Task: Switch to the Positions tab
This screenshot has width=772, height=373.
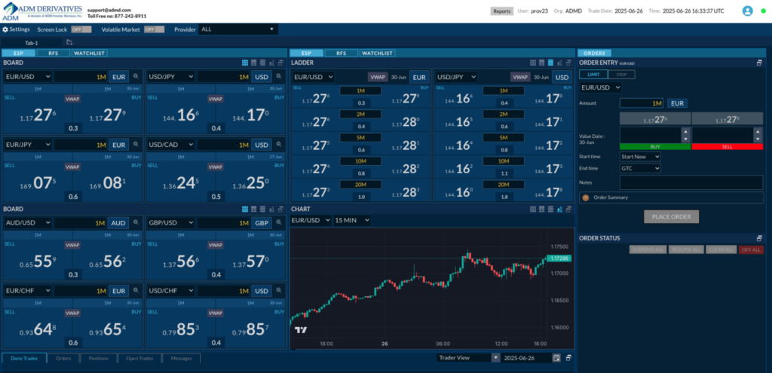Action: [98, 359]
